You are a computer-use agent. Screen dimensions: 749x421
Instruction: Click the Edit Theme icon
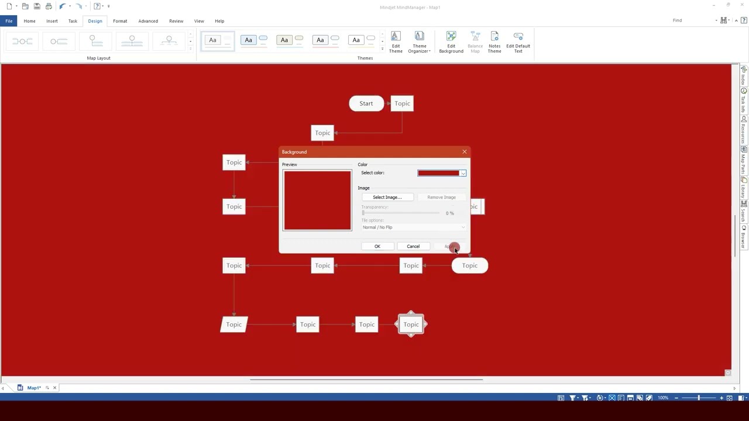(396, 42)
